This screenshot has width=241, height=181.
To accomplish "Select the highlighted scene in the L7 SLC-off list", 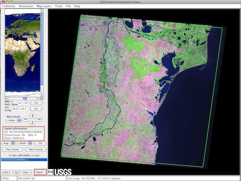I will pos(24,160).
